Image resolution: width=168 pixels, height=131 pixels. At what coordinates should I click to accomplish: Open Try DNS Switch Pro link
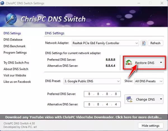click(16, 63)
